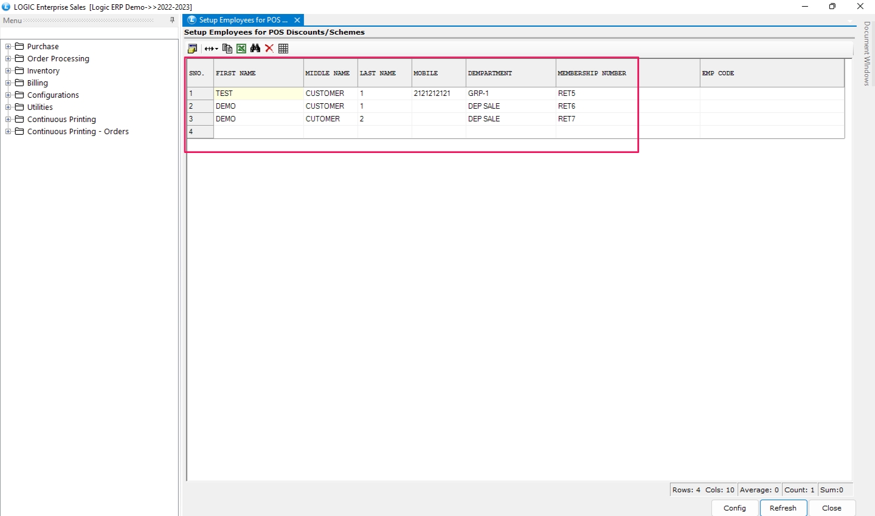Image resolution: width=875 pixels, height=516 pixels.
Task: Open the column width arrows dropdown
Action: (211, 49)
